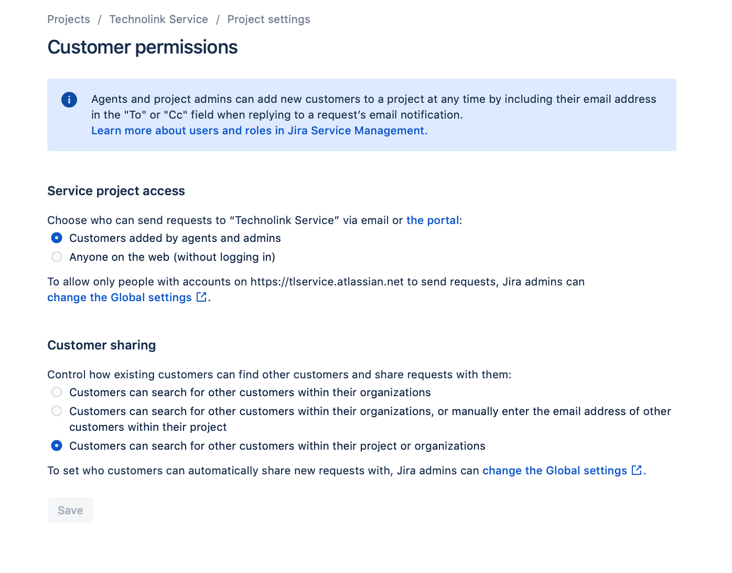Click external-link icon after second Global settings link
The image size is (732, 573).
tap(637, 470)
